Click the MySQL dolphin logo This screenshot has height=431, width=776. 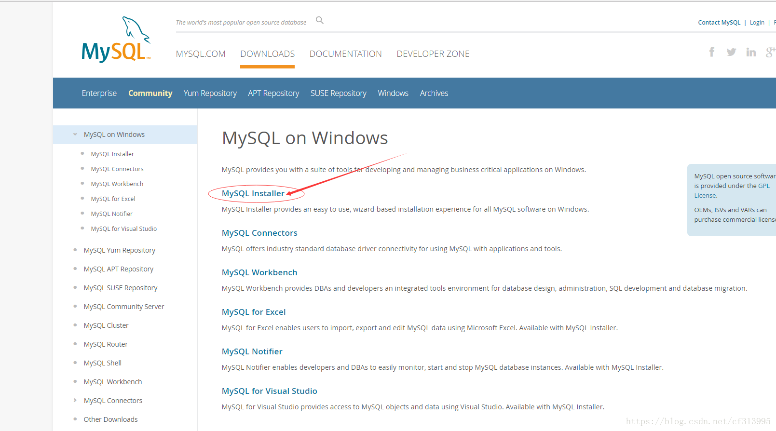(116, 40)
